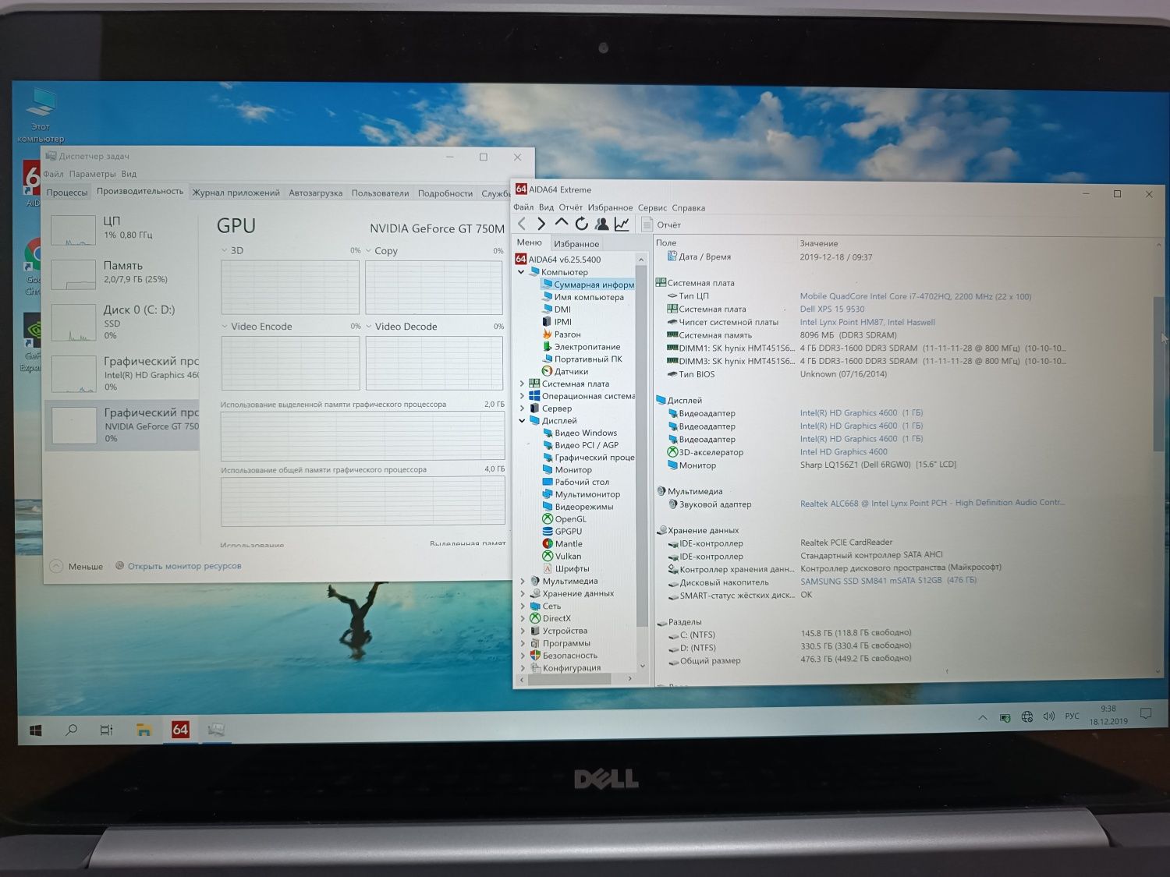
Task: Expand the Безопасность tree node
Action: click(522, 656)
